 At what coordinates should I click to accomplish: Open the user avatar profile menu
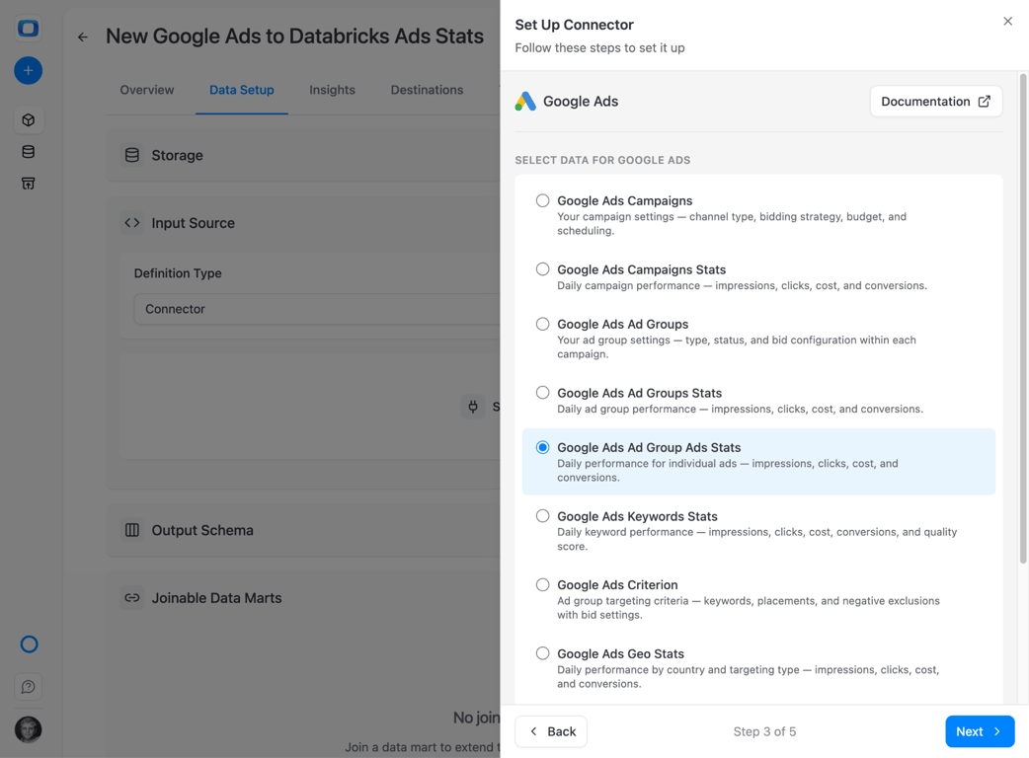29,729
